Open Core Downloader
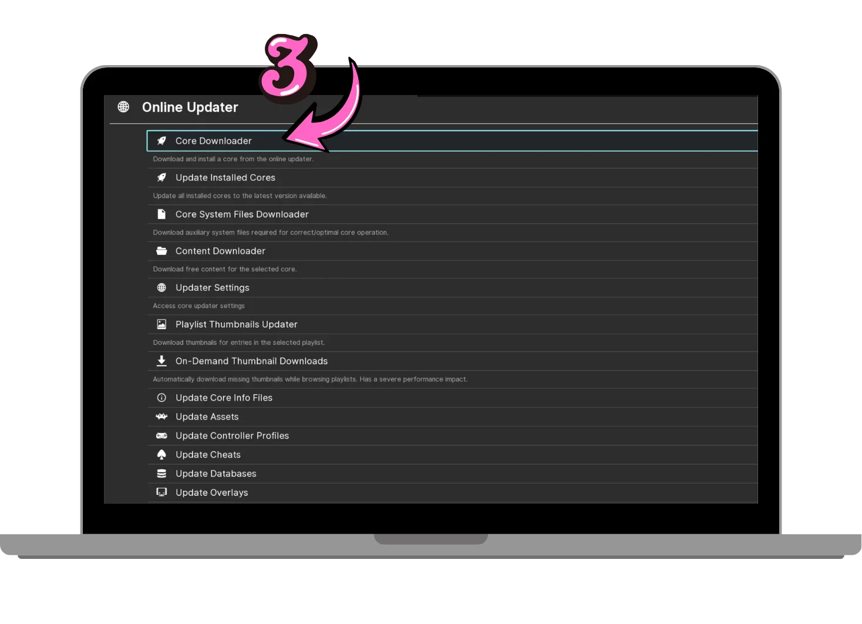Viewport: 862px width, 624px height. point(452,141)
